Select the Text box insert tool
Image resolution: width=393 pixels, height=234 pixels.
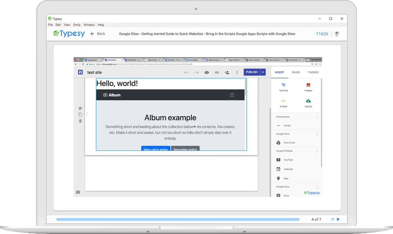283,87
